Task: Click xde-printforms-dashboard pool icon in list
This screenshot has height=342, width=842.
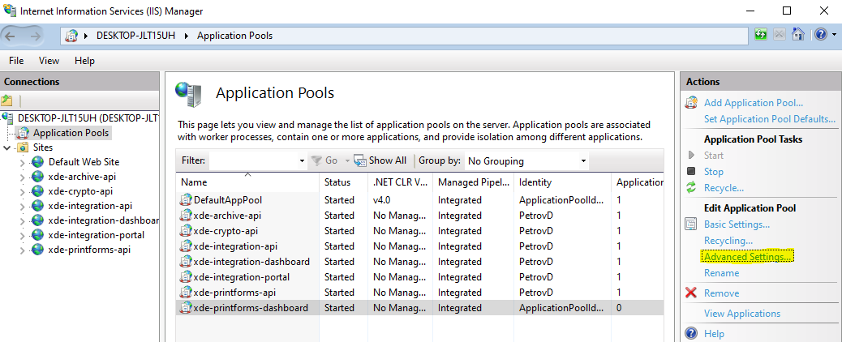Action: pyautogui.click(x=186, y=308)
